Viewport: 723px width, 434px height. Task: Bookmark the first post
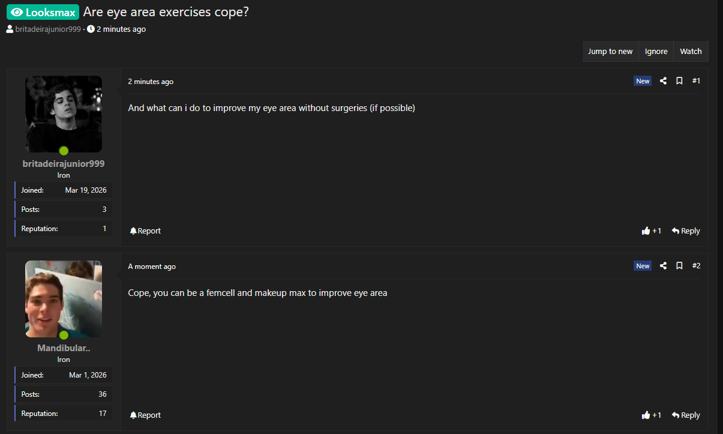pyautogui.click(x=679, y=81)
